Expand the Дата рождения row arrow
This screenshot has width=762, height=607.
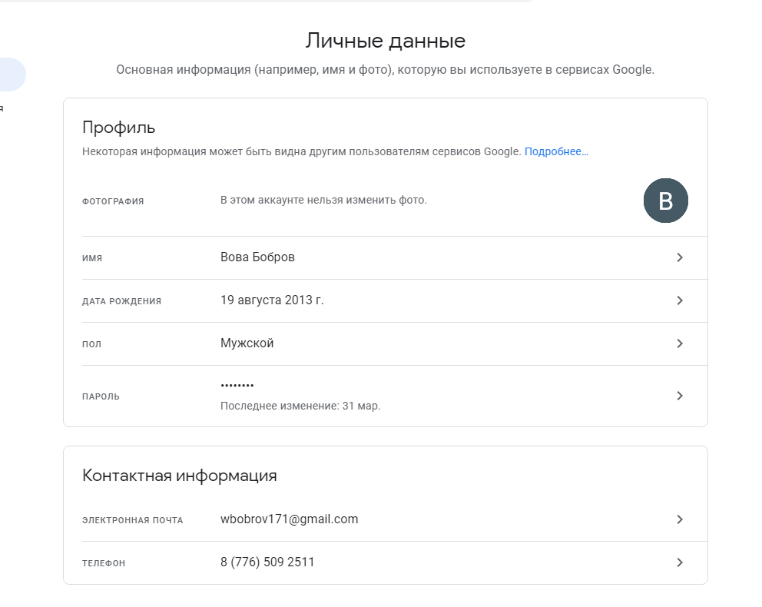[680, 300]
